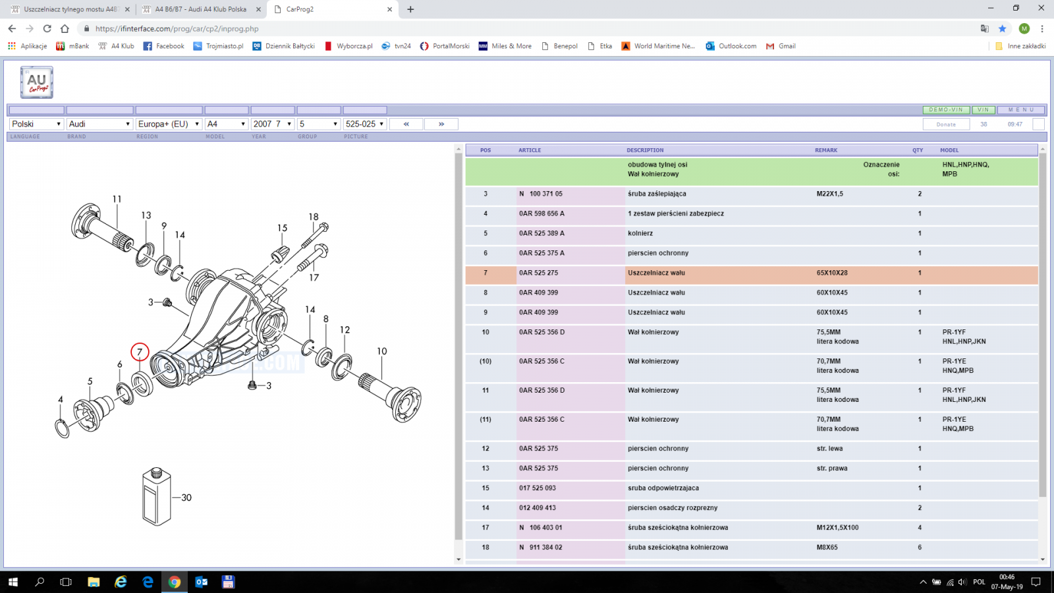Open the Outlook.com bookmark

click(731, 46)
